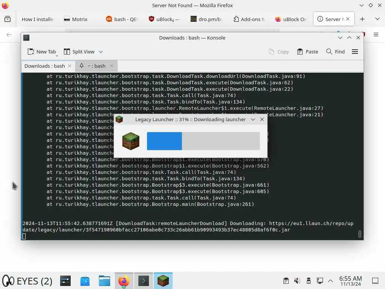Switch to 'uBlock Or' Firefox tab
The width and height of the screenshot is (385, 289).
291,19
